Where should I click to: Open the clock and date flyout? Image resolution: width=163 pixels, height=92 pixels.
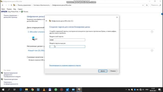153,90
